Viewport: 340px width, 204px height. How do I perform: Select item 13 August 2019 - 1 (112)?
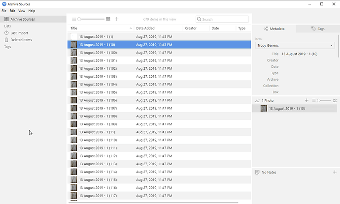click(x=159, y=156)
